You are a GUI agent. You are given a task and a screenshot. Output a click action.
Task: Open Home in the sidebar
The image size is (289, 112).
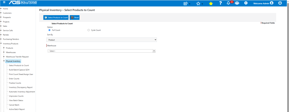point(6,9)
